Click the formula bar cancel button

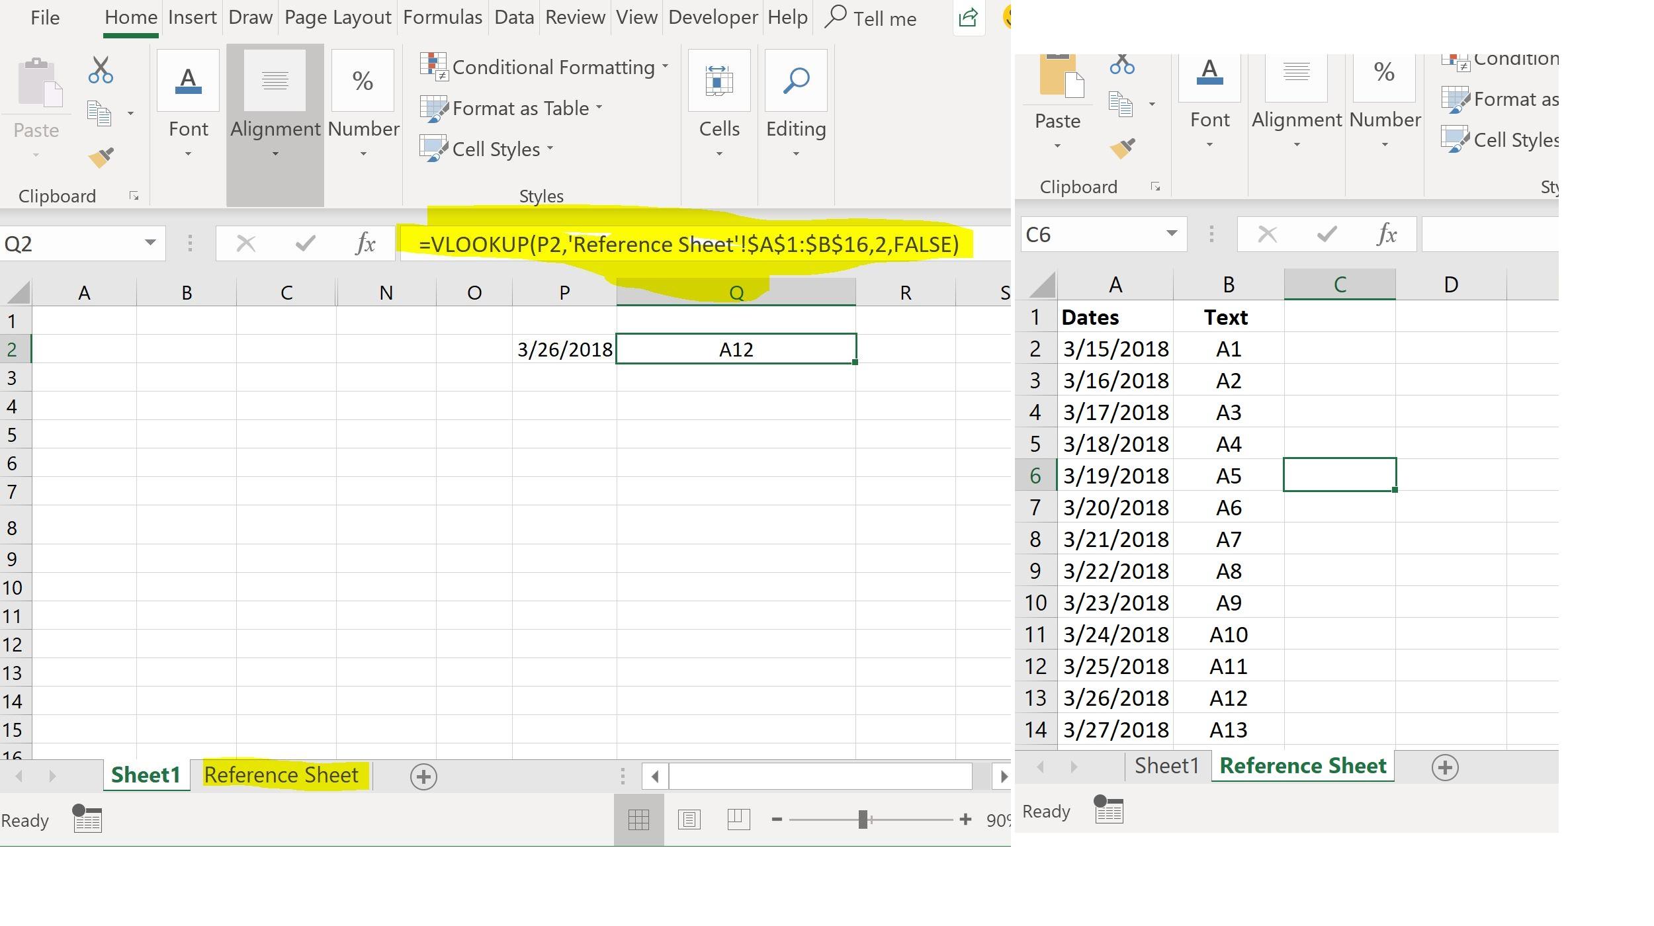pyautogui.click(x=242, y=244)
